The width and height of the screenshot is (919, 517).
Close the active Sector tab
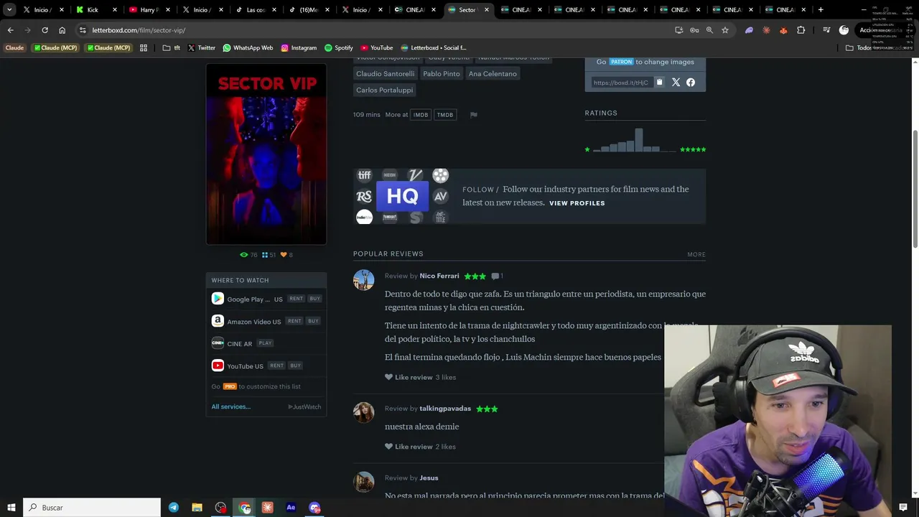point(487,10)
